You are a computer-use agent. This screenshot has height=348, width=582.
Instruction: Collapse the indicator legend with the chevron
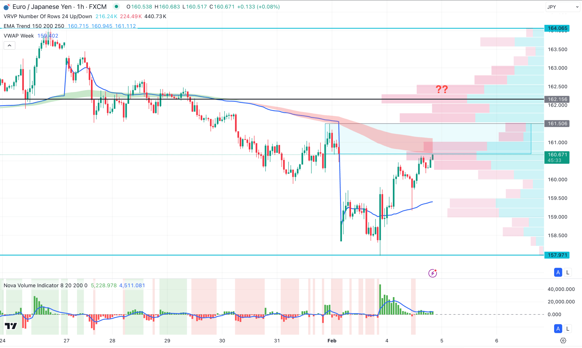tap(9, 45)
